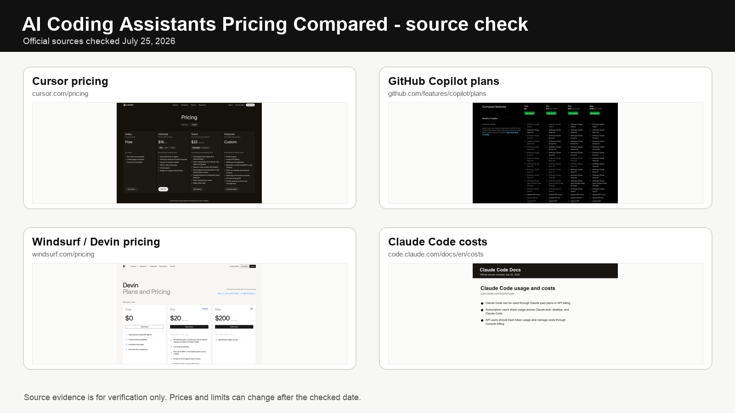Click the Cursor logo in the Cursor thumbnail
This screenshot has height=413, width=735.
[128, 105]
